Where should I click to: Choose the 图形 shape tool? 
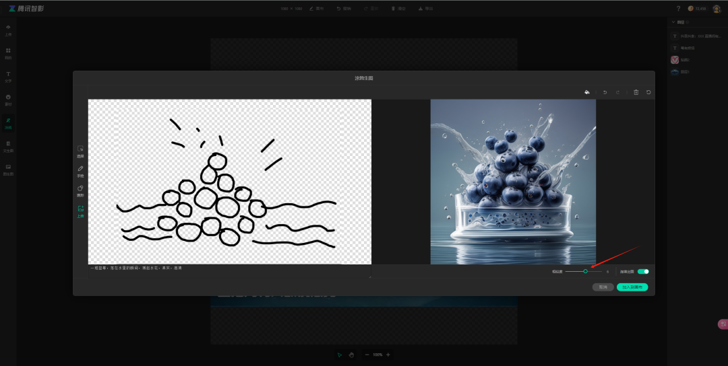pos(80,190)
